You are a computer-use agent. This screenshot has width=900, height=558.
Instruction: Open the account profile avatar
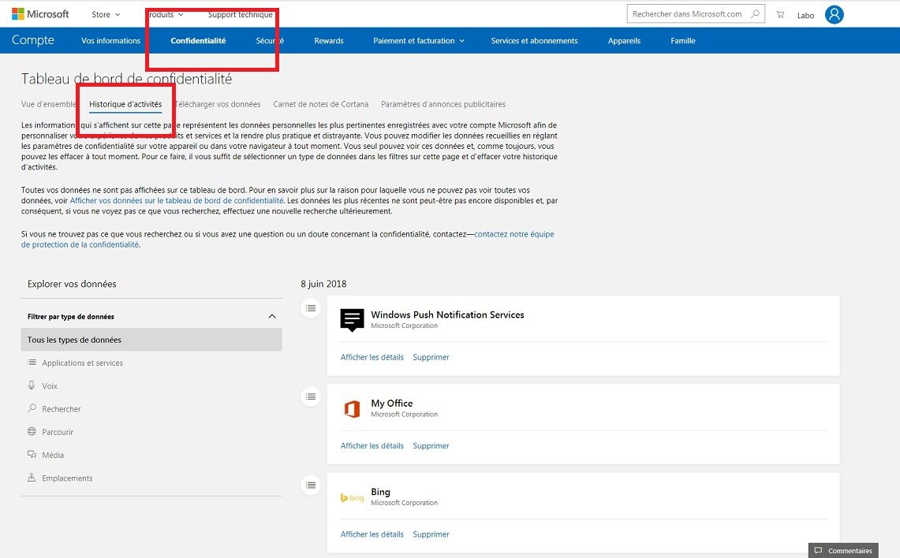point(834,14)
